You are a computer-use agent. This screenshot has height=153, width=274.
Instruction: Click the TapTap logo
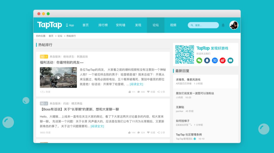click(49, 25)
